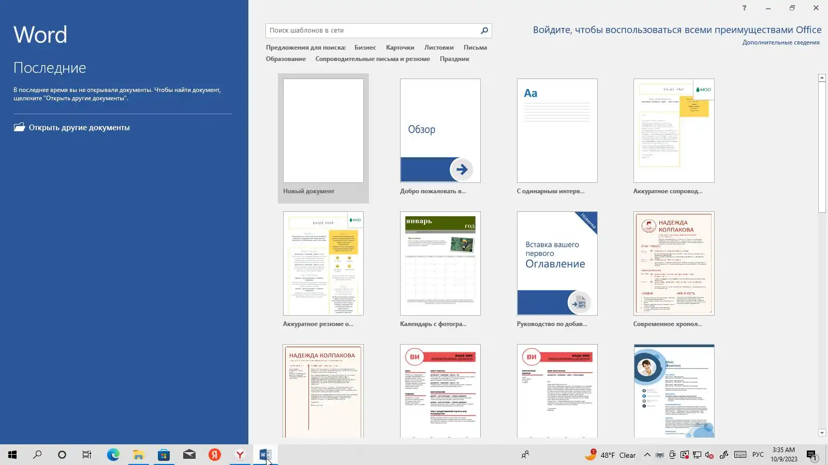This screenshot has width=828, height=465.
Task: Pick the Аккуратное резюме о... template
Action: (x=323, y=270)
